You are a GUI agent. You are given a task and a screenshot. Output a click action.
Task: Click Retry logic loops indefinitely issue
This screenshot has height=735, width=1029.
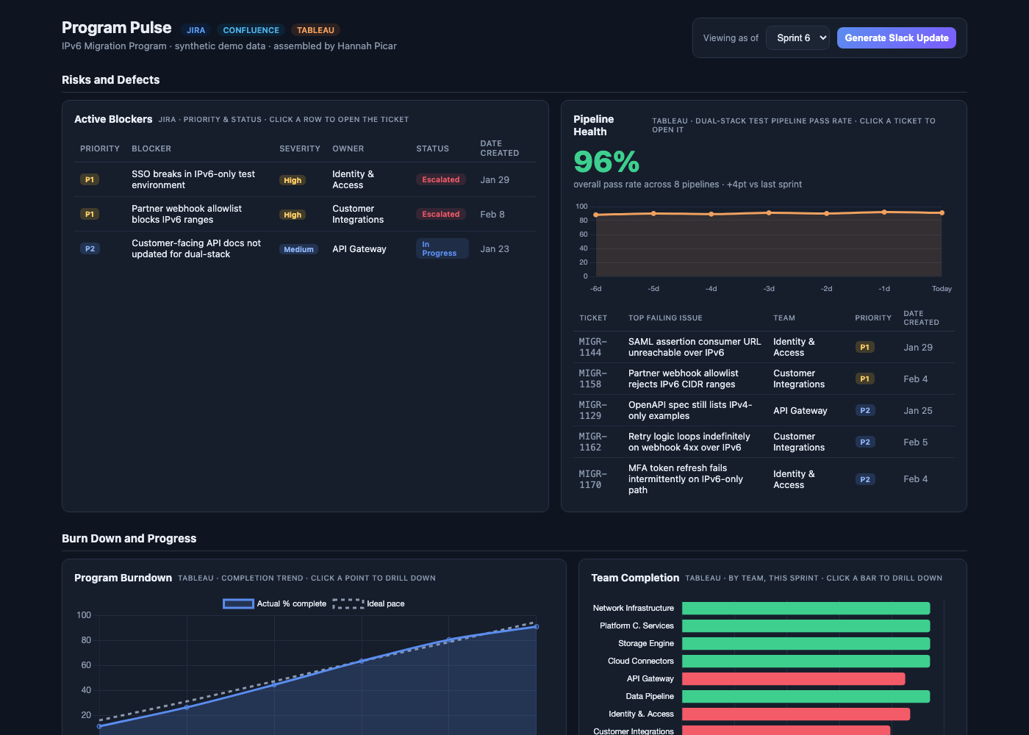click(689, 442)
